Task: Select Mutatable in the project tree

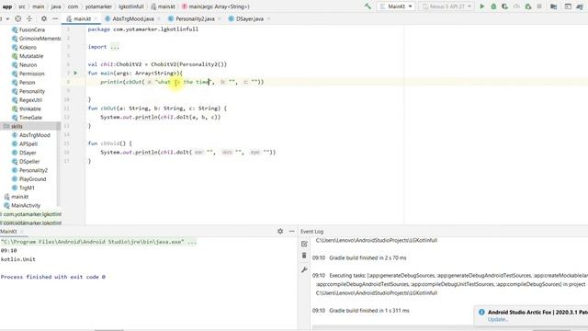Action: [x=28, y=56]
